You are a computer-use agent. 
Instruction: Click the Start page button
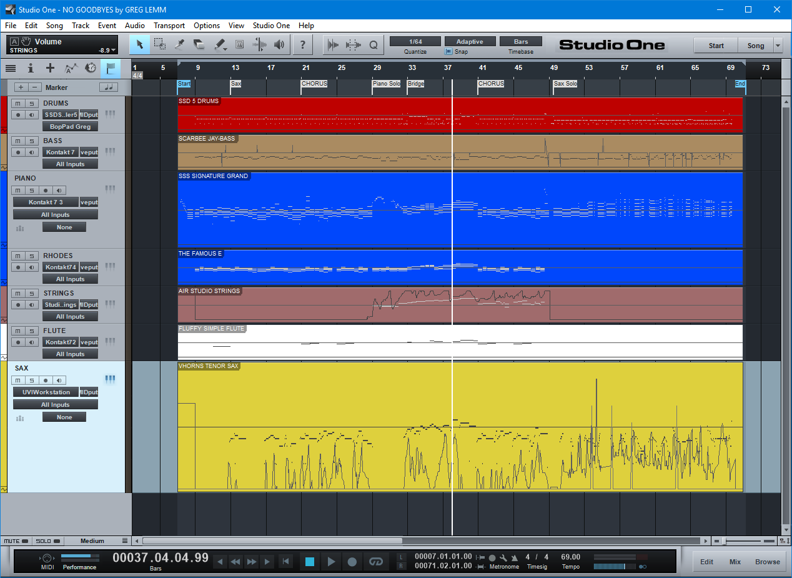click(x=716, y=46)
